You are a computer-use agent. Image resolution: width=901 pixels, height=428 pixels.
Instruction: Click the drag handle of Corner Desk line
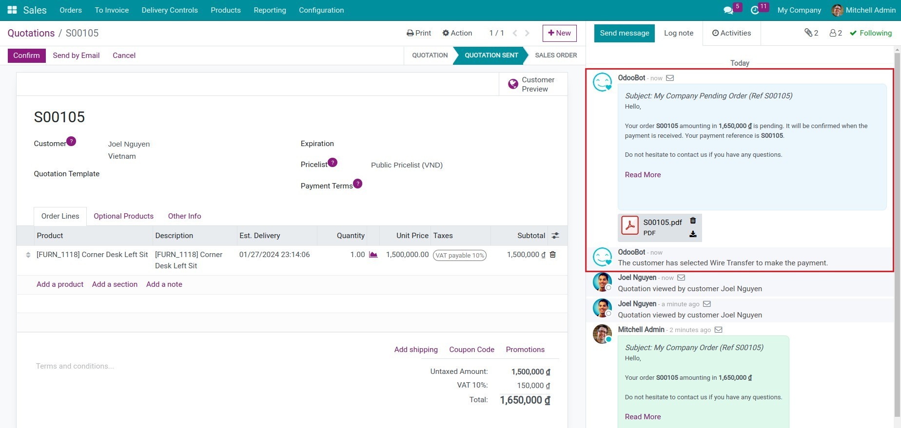28,255
